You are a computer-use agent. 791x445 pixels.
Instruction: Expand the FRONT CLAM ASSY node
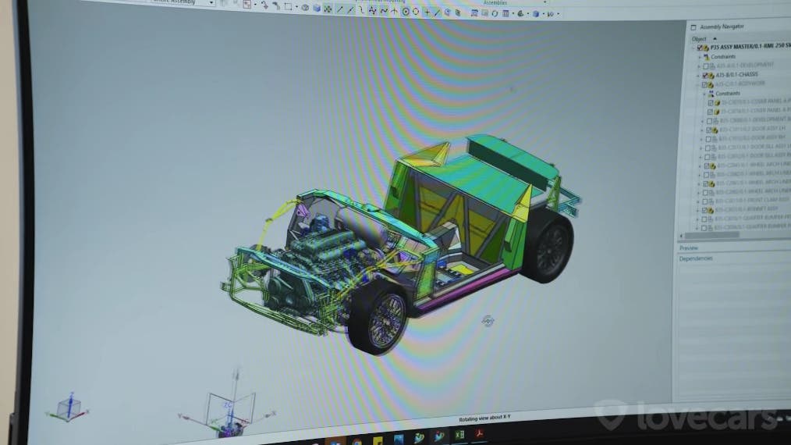pyautogui.click(x=699, y=201)
